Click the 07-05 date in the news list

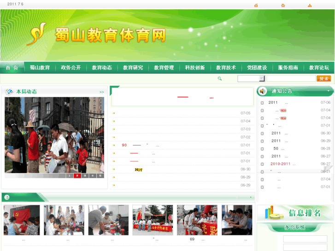tap(245, 113)
